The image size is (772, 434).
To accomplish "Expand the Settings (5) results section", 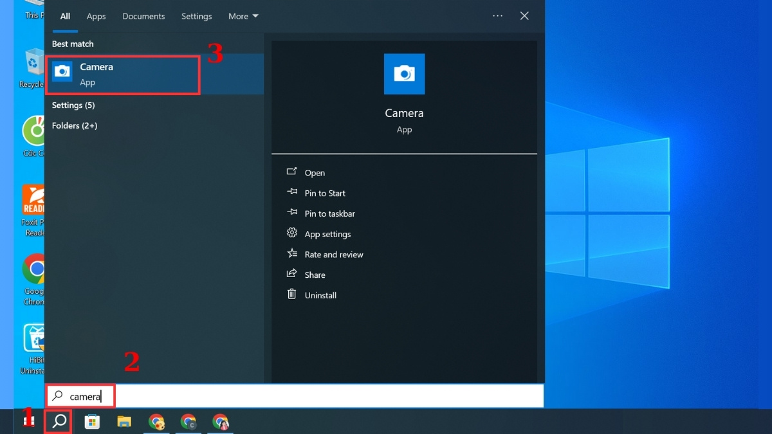I will (73, 105).
